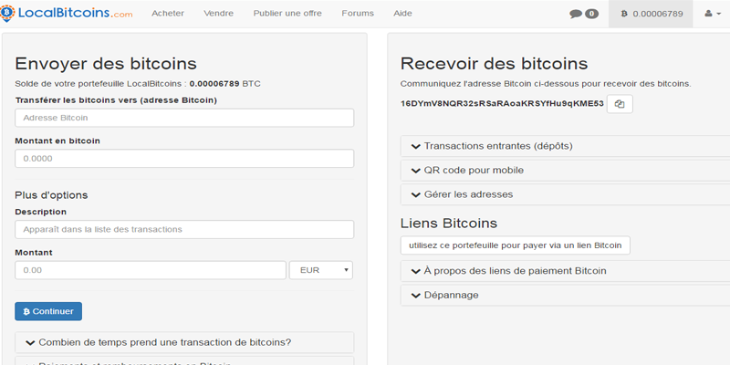Click the Plus d'options heading
730x365 pixels.
[x=51, y=194]
